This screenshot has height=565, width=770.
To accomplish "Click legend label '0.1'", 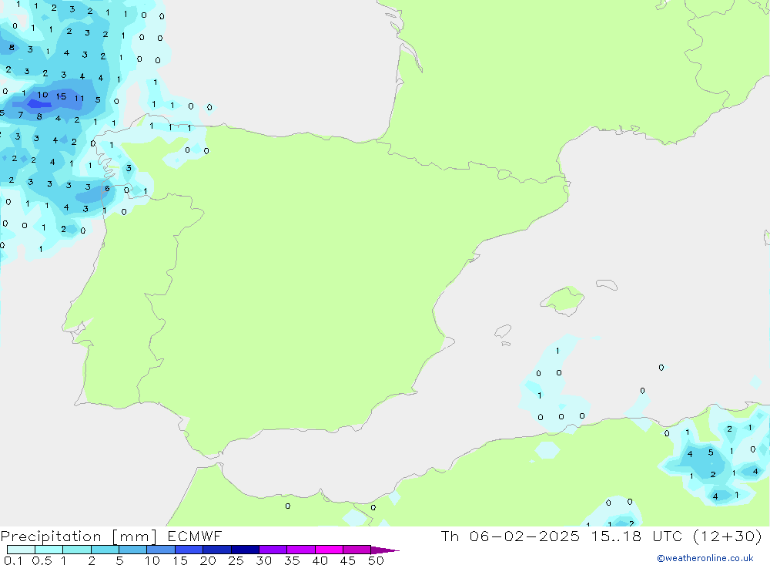I will (x=13, y=560).
